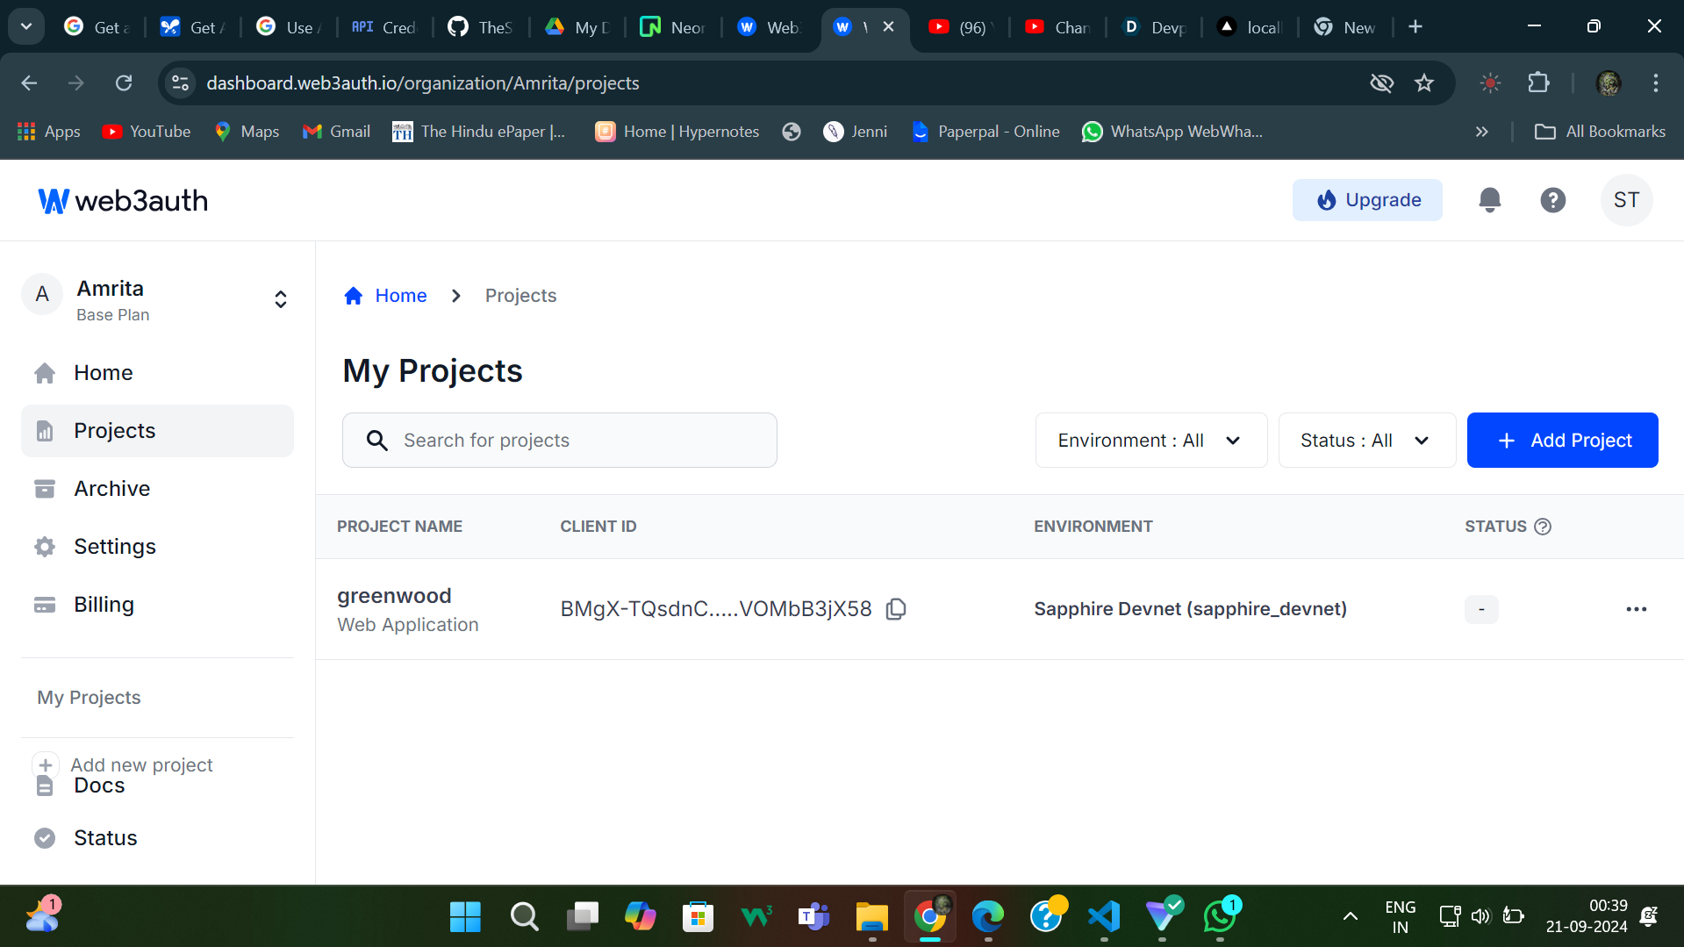Open Microsoft Teams from taskbar

(813, 916)
